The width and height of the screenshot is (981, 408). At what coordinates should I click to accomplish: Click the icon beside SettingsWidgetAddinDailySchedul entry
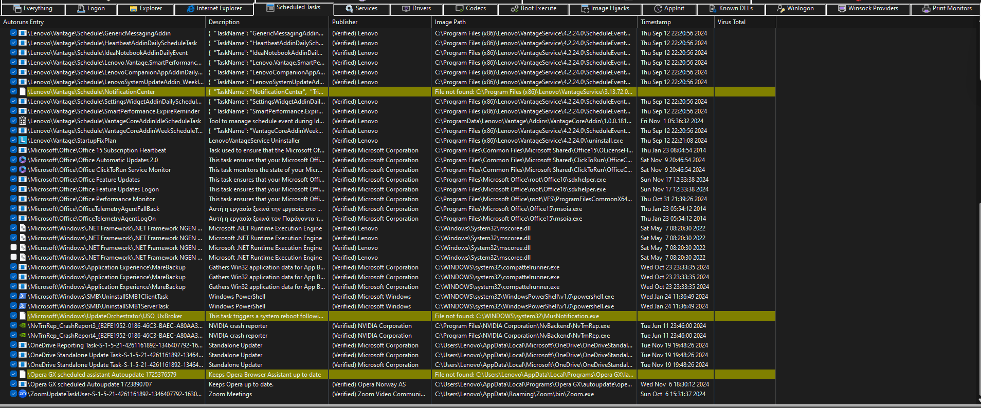[x=23, y=102]
